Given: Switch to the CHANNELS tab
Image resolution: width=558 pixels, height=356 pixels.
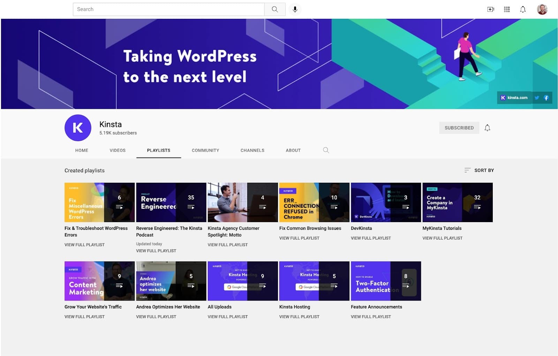Looking at the screenshot, I should point(252,150).
